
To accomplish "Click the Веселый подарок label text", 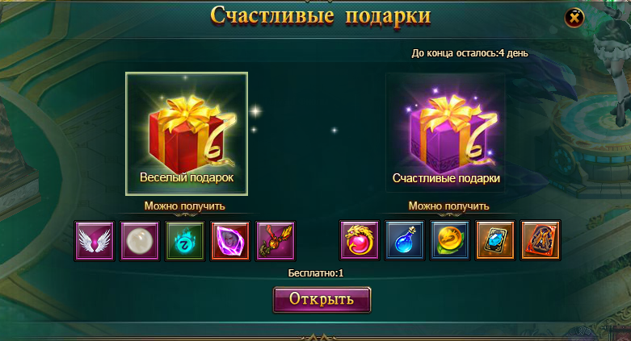I will point(187,177).
